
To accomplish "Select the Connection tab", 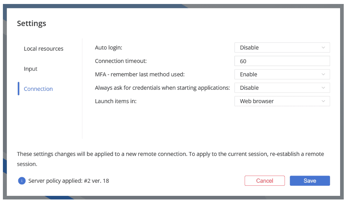I will pos(38,89).
